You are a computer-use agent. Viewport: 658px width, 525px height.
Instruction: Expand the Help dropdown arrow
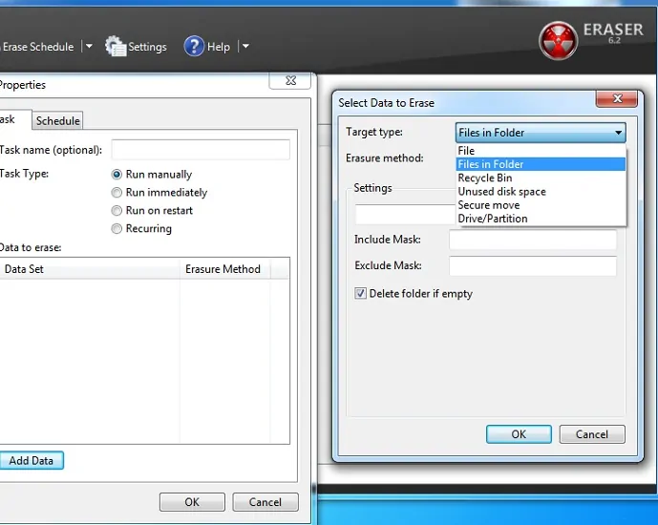click(x=245, y=46)
